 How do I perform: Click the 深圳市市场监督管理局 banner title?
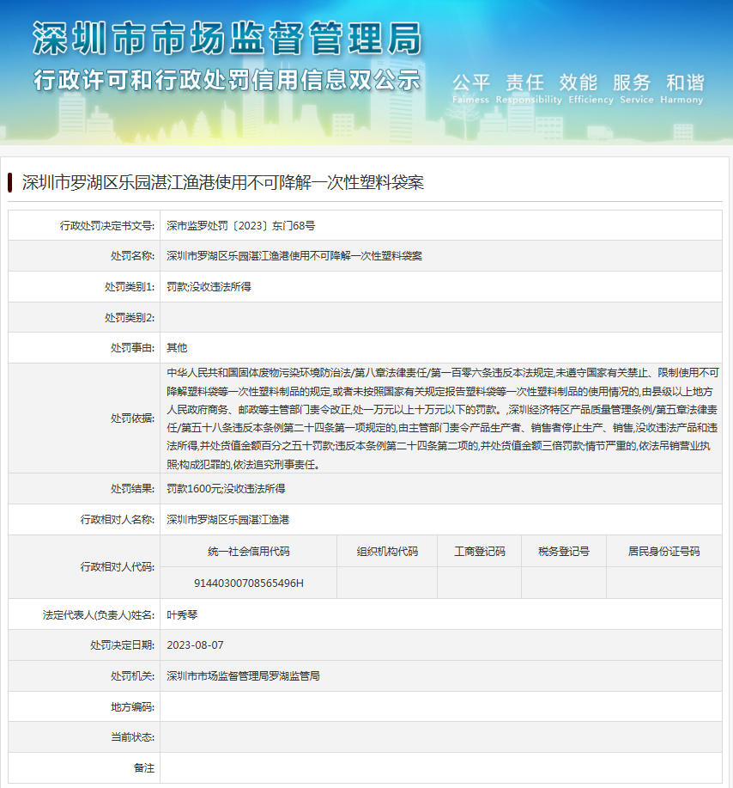click(227, 39)
